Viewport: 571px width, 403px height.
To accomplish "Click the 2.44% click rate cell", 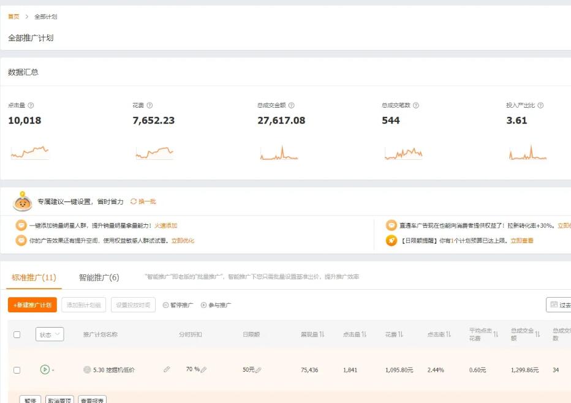I will tap(436, 370).
